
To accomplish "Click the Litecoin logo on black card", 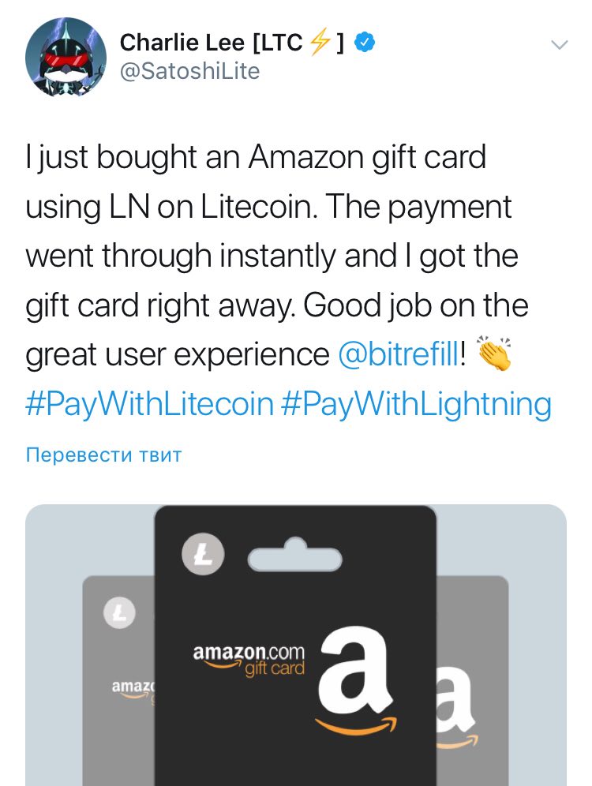I will (x=203, y=555).
